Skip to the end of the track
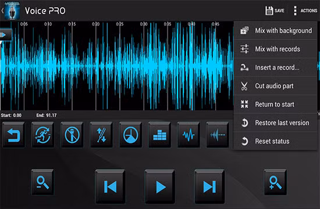This screenshot has width=320, height=209. (x=209, y=186)
